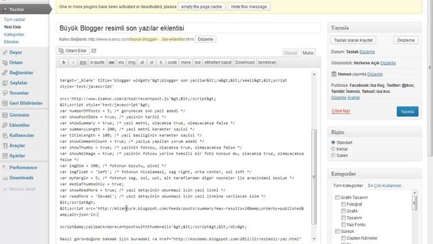Click the del quicktag button
The width and height of the screenshot is (433, 244).
click(x=111, y=62)
